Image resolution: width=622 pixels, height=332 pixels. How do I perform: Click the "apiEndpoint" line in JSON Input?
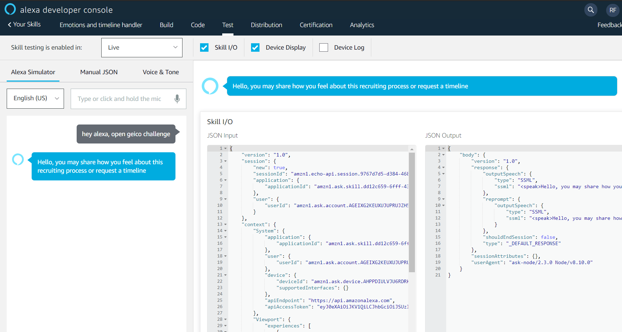pos(330,301)
